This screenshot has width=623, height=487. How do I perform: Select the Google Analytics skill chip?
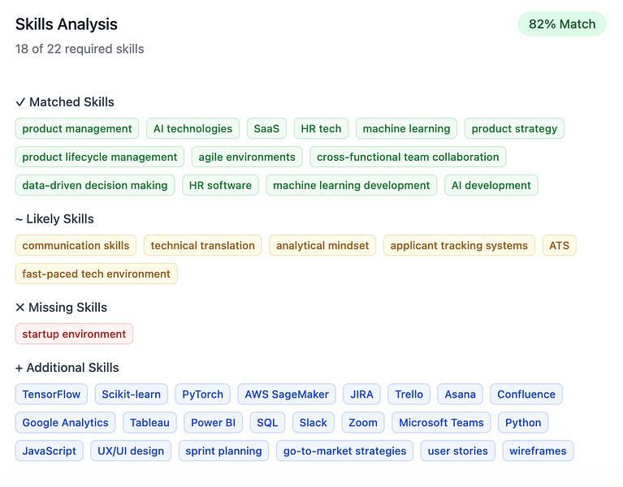(x=65, y=423)
